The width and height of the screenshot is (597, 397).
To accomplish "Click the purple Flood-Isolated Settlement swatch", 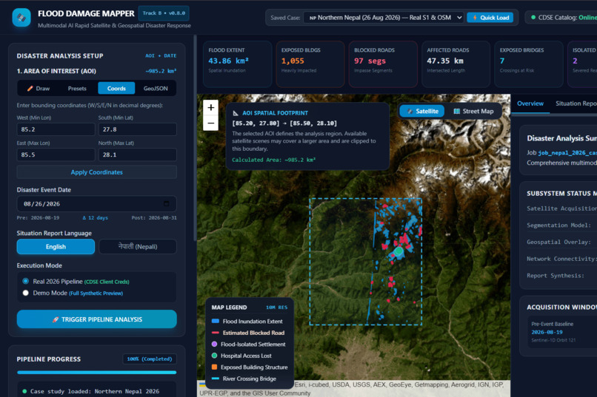I will [214, 345].
